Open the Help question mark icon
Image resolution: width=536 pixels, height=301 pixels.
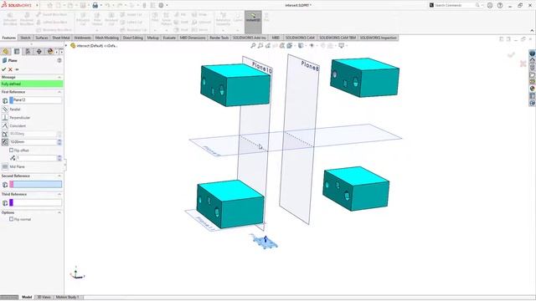point(500,6)
